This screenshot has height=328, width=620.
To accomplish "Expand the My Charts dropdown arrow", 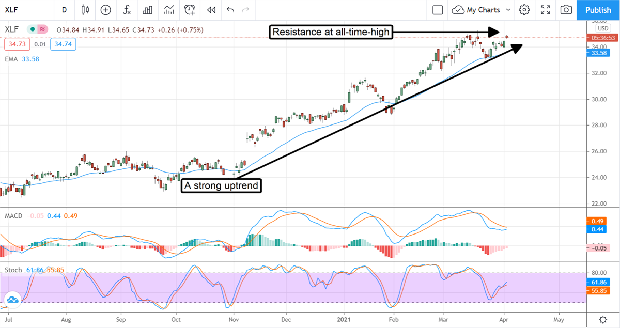I will coord(508,10).
